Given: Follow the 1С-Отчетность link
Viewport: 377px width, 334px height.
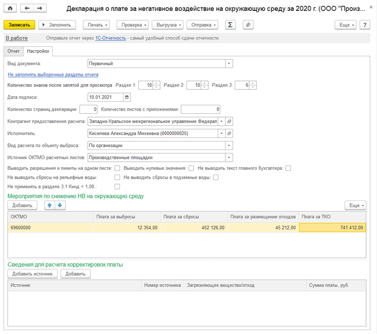Looking at the screenshot, I should (111, 38).
